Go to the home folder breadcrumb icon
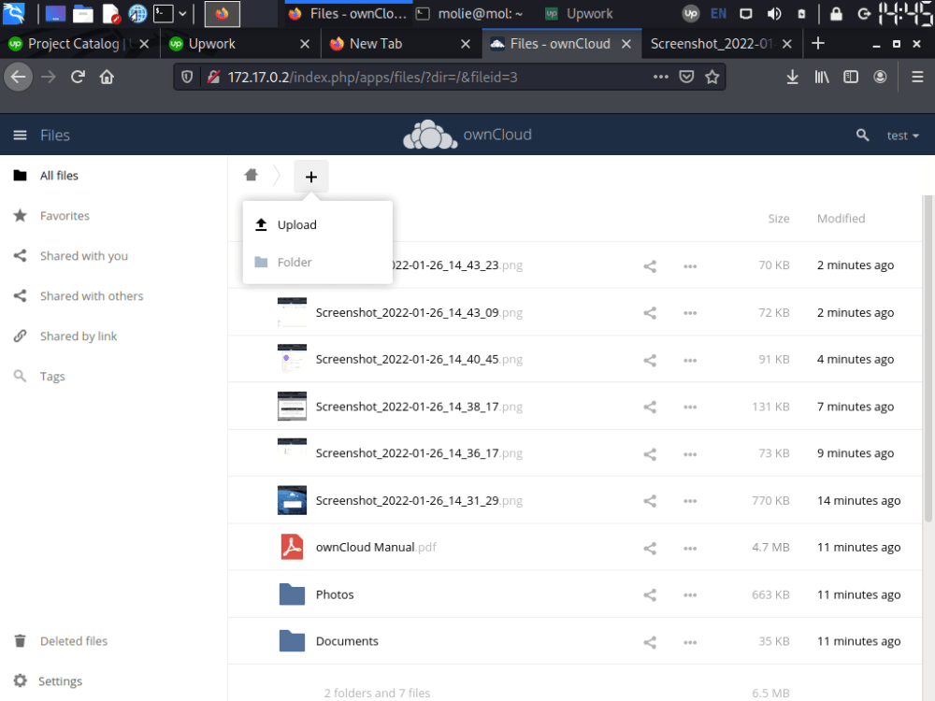 [x=251, y=175]
